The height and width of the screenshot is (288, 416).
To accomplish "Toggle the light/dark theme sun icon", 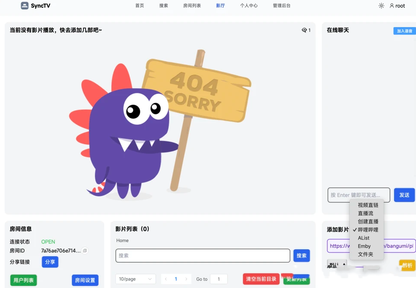I will click(381, 6).
